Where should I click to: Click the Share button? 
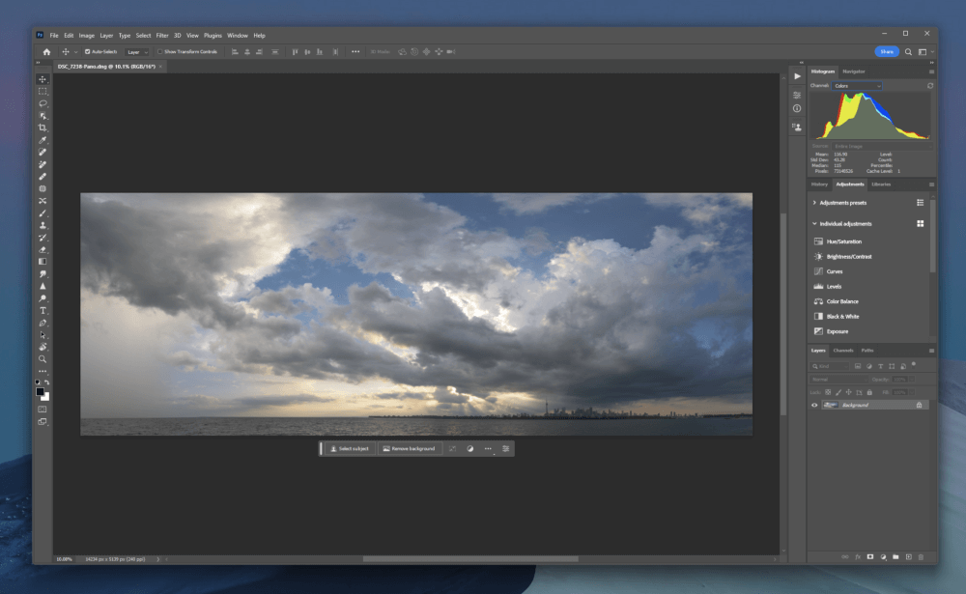[886, 51]
